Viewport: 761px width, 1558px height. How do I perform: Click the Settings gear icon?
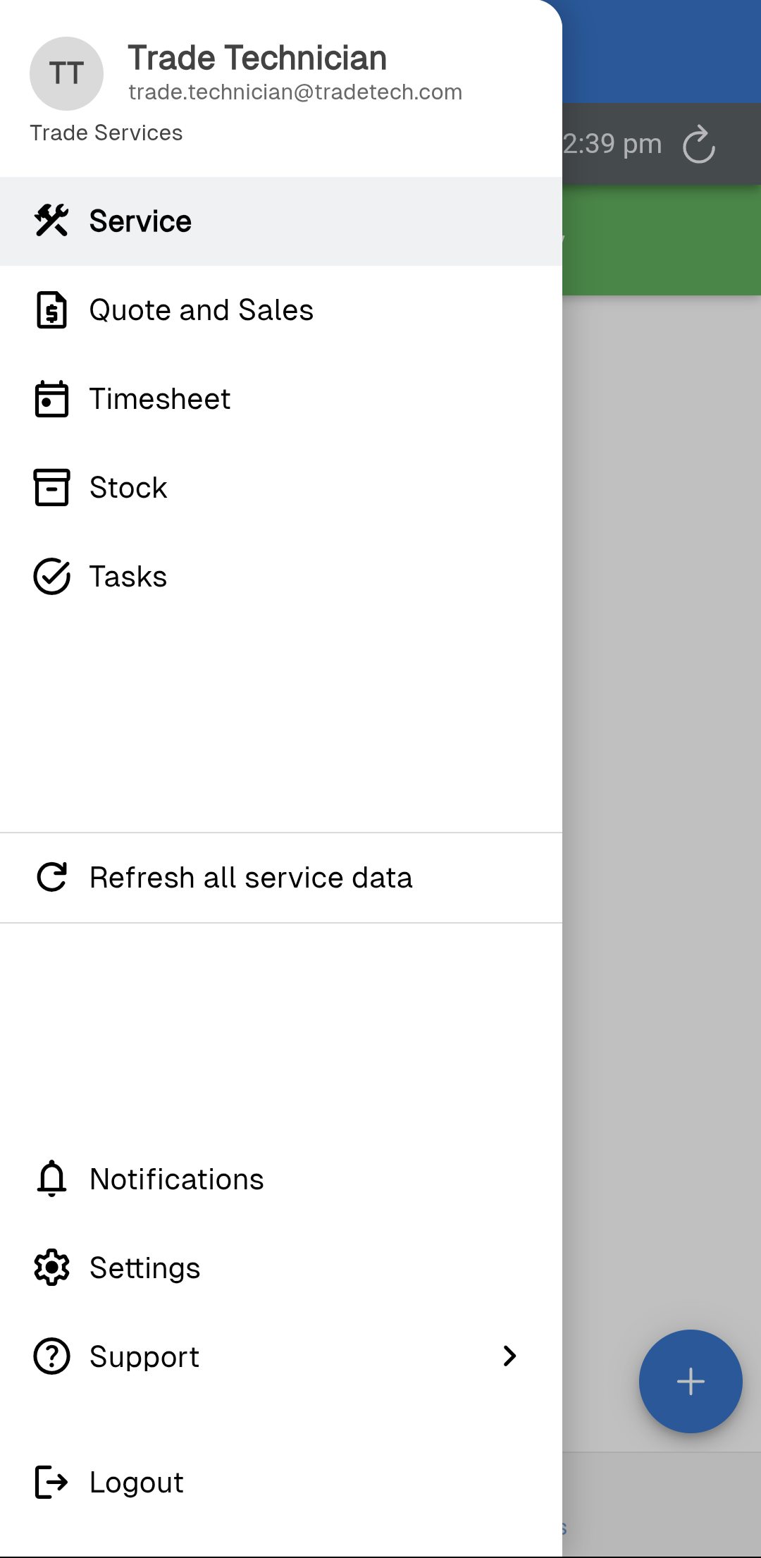tap(51, 1268)
